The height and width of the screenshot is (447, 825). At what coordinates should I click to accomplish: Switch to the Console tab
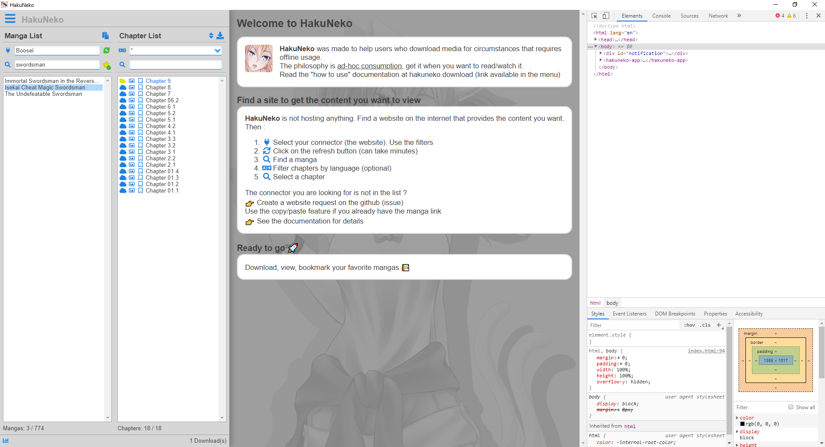pos(661,15)
